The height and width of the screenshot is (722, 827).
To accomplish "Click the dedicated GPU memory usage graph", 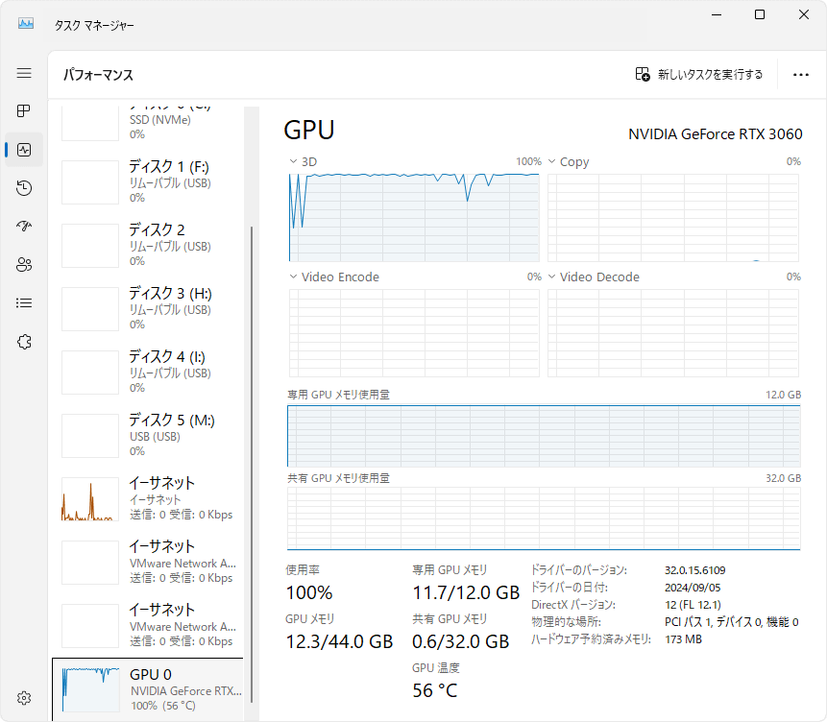I will [x=544, y=435].
